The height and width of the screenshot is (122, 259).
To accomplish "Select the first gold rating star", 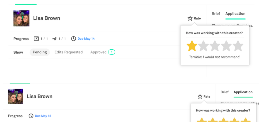I will (x=192, y=46).
